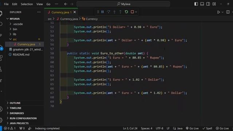233x131 pixels.
Task: Go forward with the right arrow
Action: (x=72, y=4)
